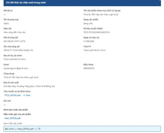Click the Địa chỉ sản xuất label

point(11,83)
